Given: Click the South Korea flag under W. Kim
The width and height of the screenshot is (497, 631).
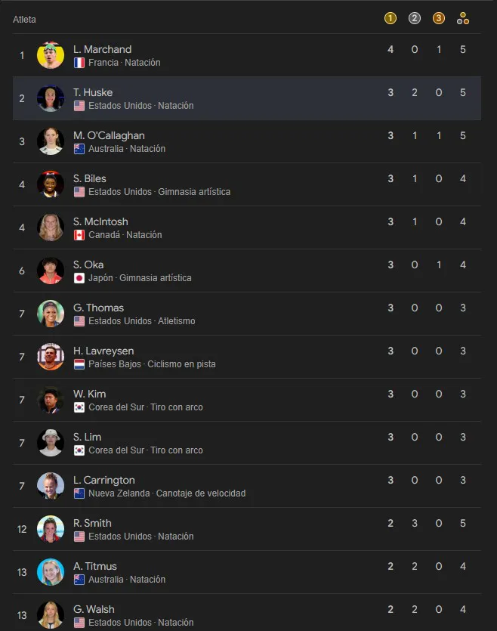Looking at the screenshot, I should [x=79, y=407].
